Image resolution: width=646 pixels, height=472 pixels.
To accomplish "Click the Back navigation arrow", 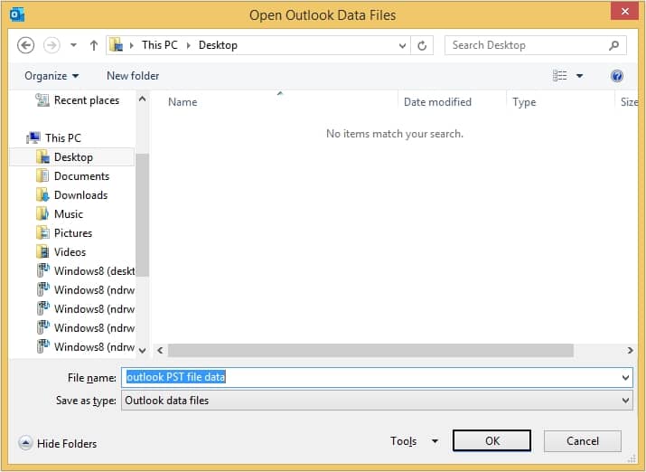I will click(x=25, y=45).
